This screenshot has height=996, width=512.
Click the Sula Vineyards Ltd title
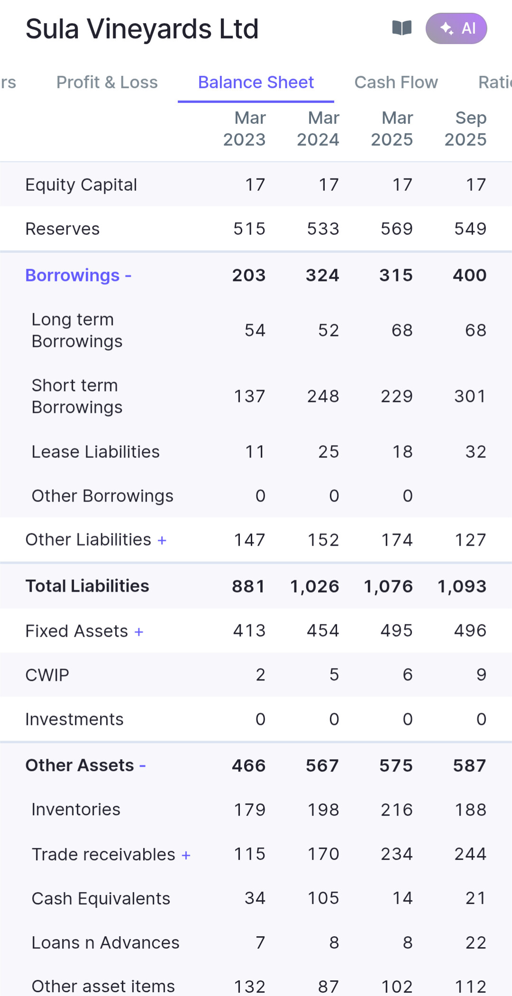click(x=142, y=29)
